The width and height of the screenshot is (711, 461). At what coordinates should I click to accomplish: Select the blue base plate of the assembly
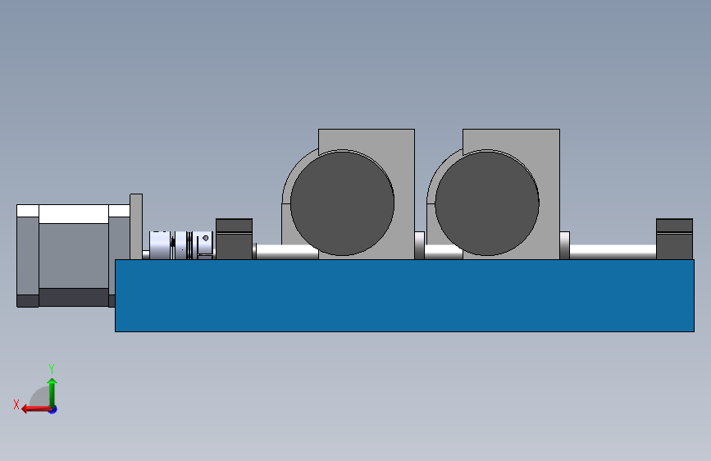click(x=404, y=295)
